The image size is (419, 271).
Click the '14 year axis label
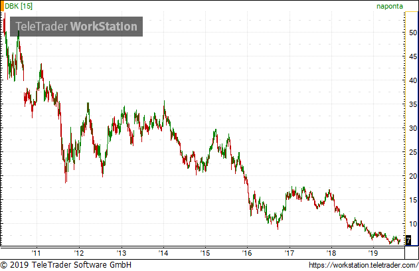click(163, 253)
